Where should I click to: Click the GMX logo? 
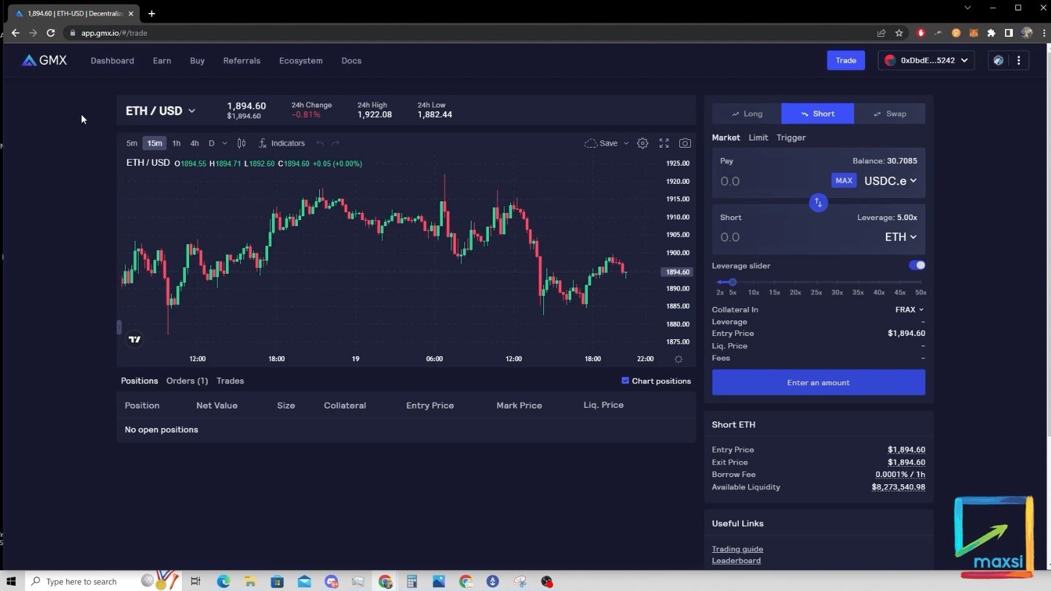coord(44,60)
